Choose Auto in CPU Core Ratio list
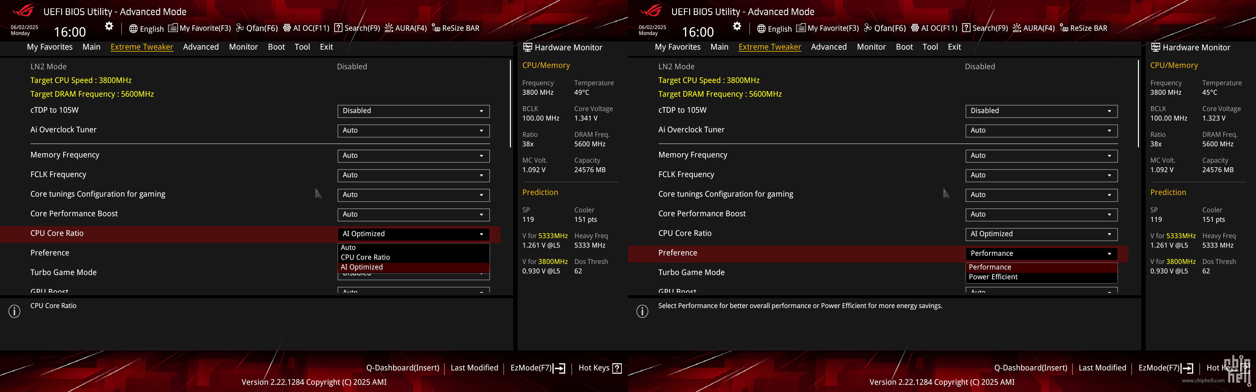 (413, 247)
